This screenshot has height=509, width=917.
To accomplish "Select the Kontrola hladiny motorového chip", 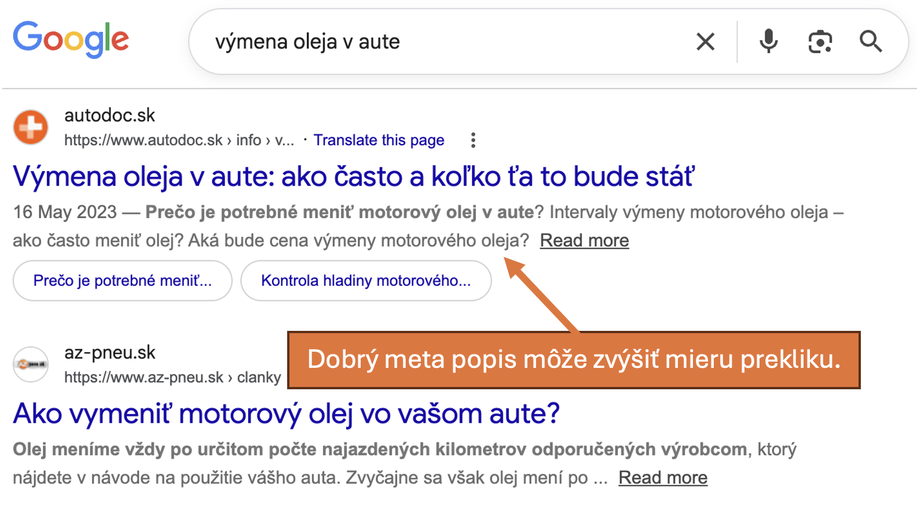I will [x=366, y=281].
